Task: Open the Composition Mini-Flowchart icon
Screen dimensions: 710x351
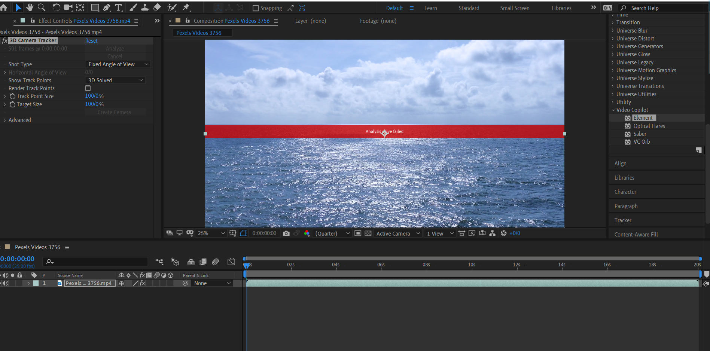Action: point(159,262)
